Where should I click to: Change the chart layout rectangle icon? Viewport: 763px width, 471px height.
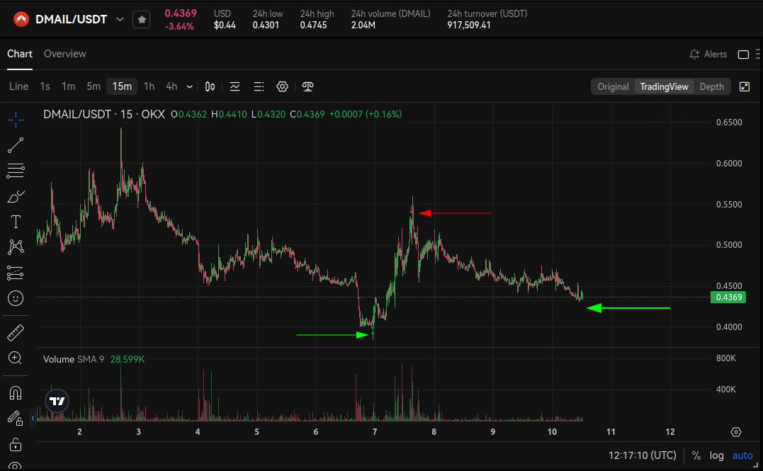pyautogui.click(x=744, y=55)
